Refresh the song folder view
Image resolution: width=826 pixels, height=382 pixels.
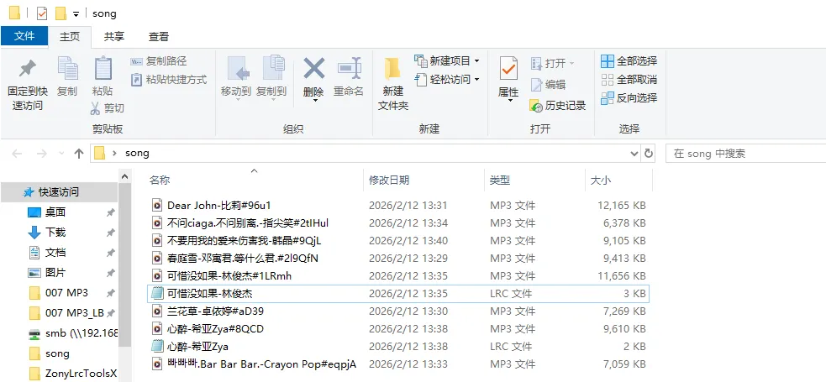coord(649,154)
